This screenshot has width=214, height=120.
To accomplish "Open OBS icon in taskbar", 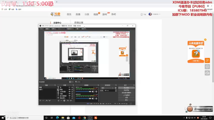I will pos(90,118).
